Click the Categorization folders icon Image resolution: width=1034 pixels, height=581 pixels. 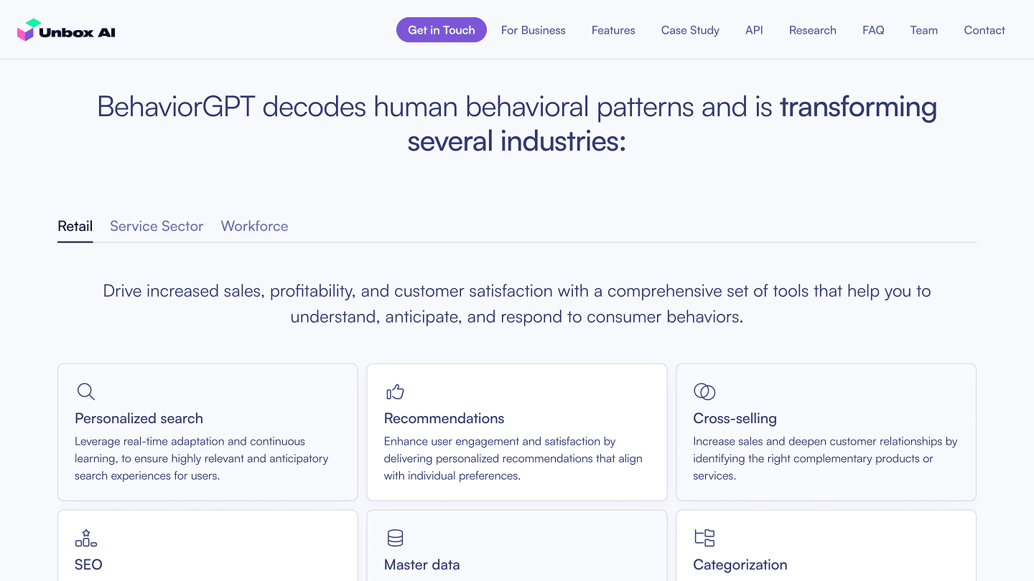click(704, 538)
